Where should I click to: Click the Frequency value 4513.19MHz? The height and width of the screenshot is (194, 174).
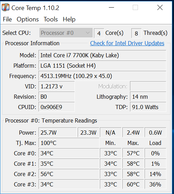(102, 76)
